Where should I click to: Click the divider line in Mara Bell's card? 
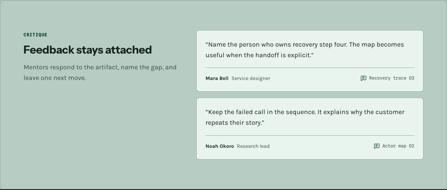tap(310, 67)
